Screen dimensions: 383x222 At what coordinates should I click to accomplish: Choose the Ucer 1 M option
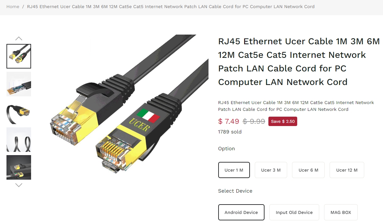point(234,170)
